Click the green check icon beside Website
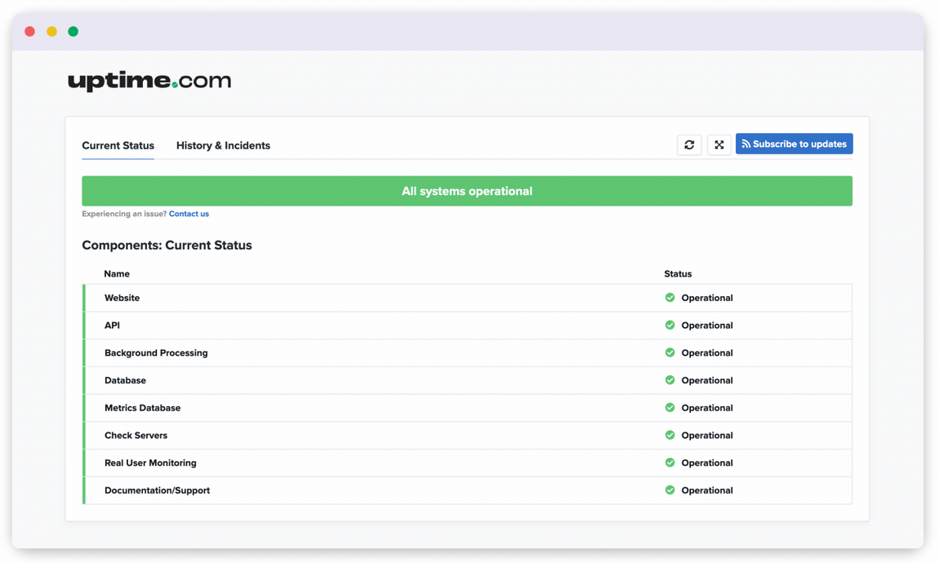939x563 pixels. (670, 297)
